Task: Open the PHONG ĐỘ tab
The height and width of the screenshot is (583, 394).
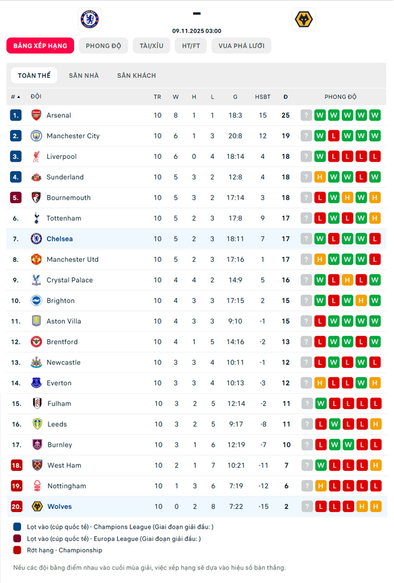Action: pyautogui.click(x=103, y=46)
